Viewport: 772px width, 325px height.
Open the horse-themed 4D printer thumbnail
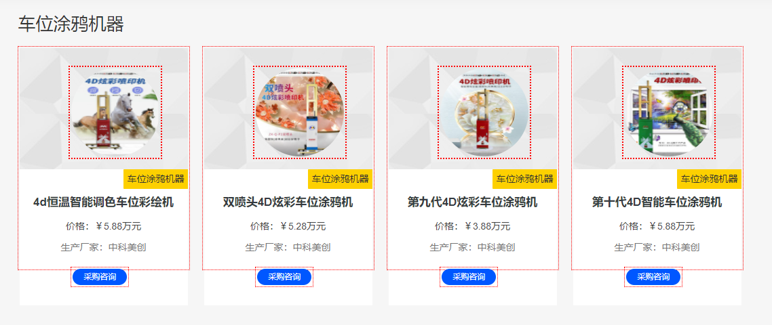(115, 112)
